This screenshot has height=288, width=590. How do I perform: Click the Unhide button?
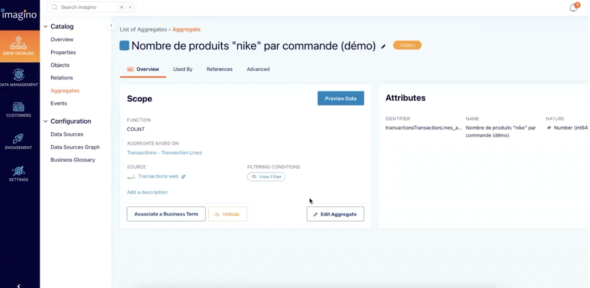[227, 214]
